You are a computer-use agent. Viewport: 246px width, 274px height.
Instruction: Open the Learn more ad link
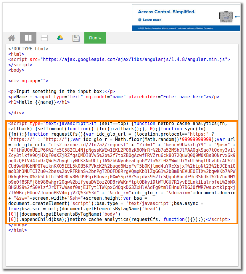[152, 20]
